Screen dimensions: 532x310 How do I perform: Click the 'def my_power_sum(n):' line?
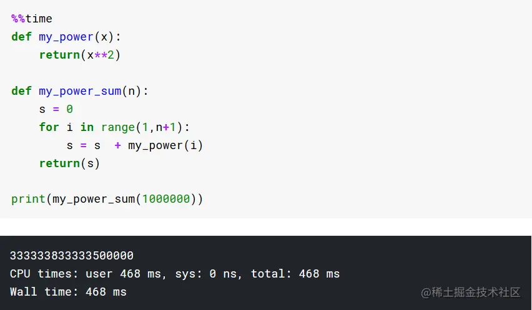pyautogui.click(x=80, y=91)
